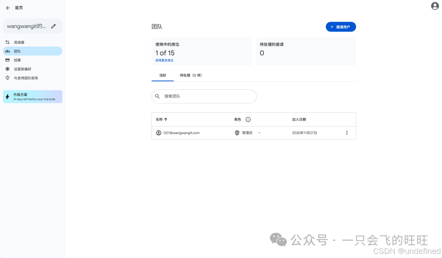Click the 结算 billing card icon
Viewport: 442px width, 258px height.
[x=8, y=60]
